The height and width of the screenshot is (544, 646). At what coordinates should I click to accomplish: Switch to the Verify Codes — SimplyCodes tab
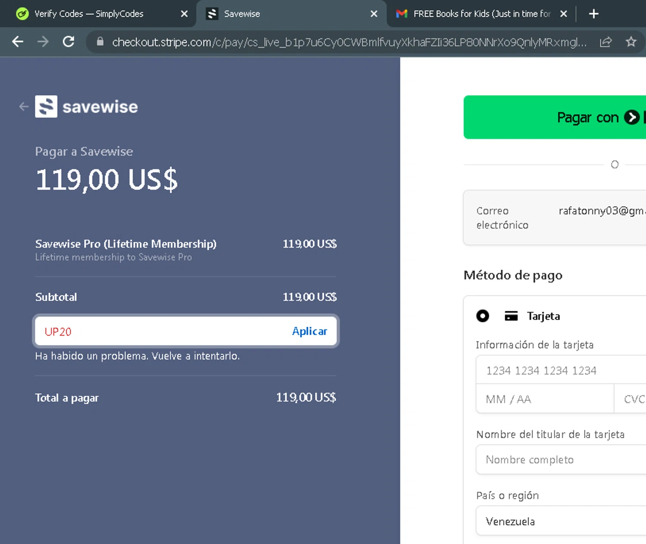click(98, 14)
